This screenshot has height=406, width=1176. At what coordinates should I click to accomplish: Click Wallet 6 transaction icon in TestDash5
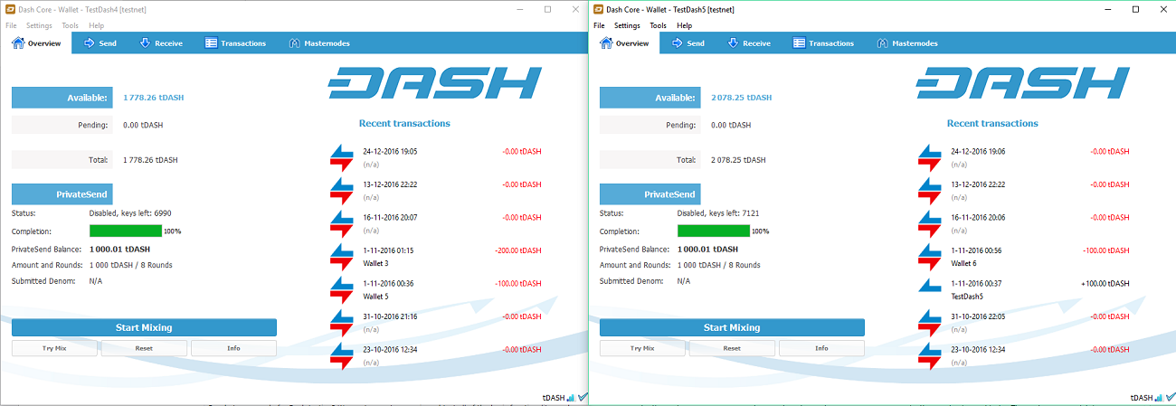(929, 257)
